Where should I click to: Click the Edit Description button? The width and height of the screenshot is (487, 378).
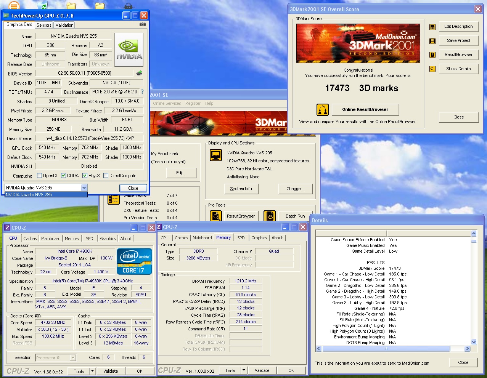click(x=458, y=26)
